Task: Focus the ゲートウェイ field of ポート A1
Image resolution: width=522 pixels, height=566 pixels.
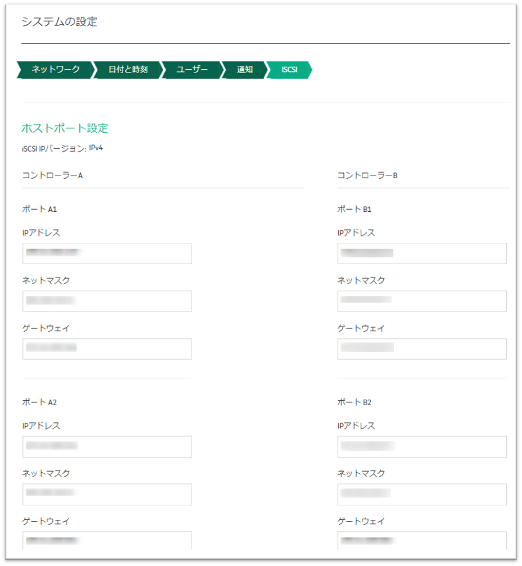Action: [x=107, y=349]
